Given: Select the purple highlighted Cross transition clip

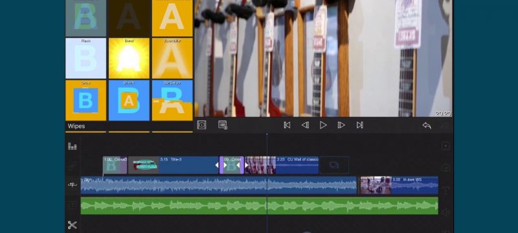Looking at the screenshot, I should (x=232, y=165).
